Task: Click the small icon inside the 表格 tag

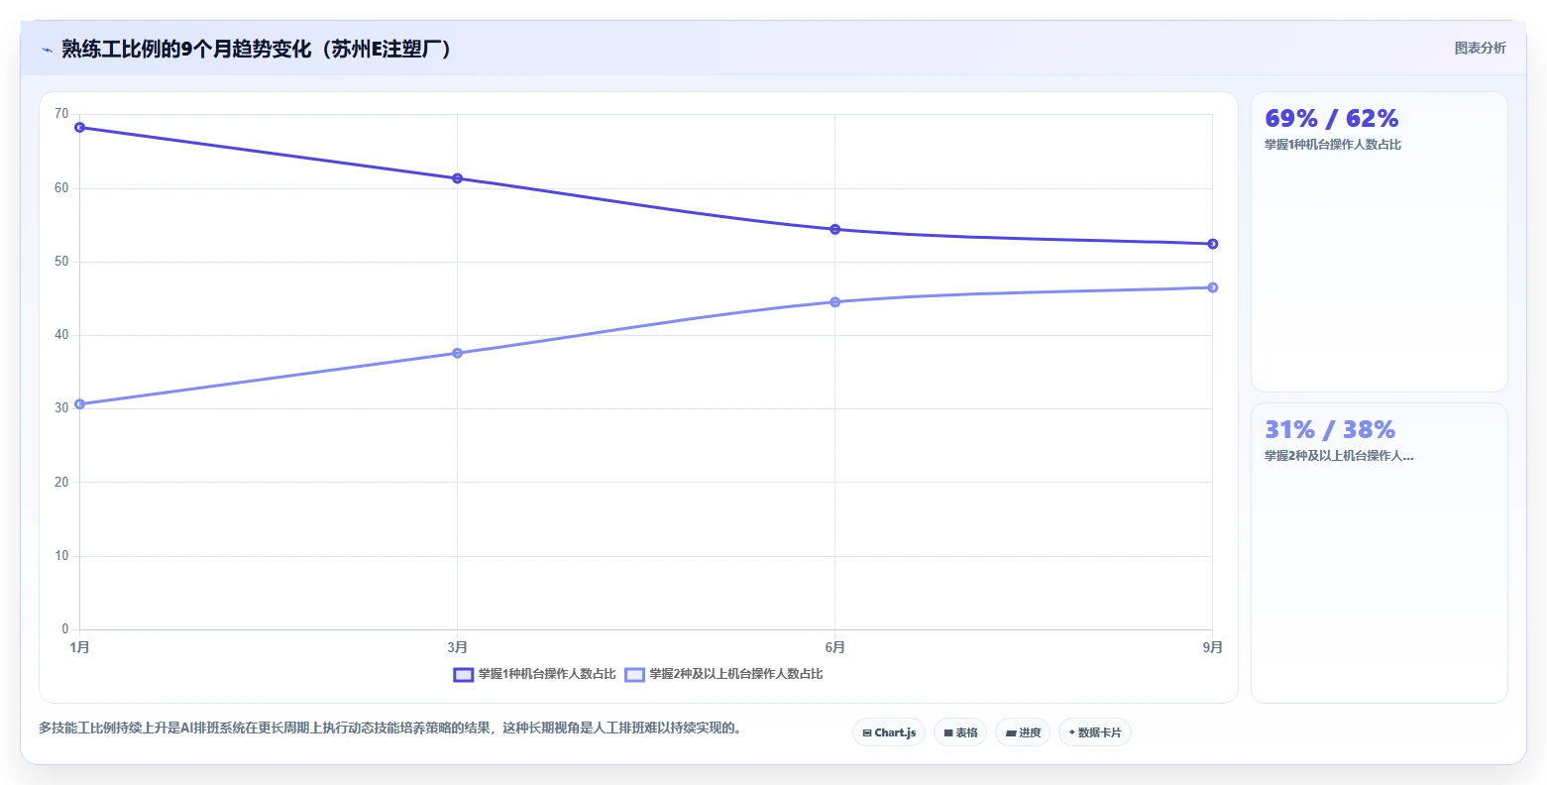Action: (x=948, y=733)
